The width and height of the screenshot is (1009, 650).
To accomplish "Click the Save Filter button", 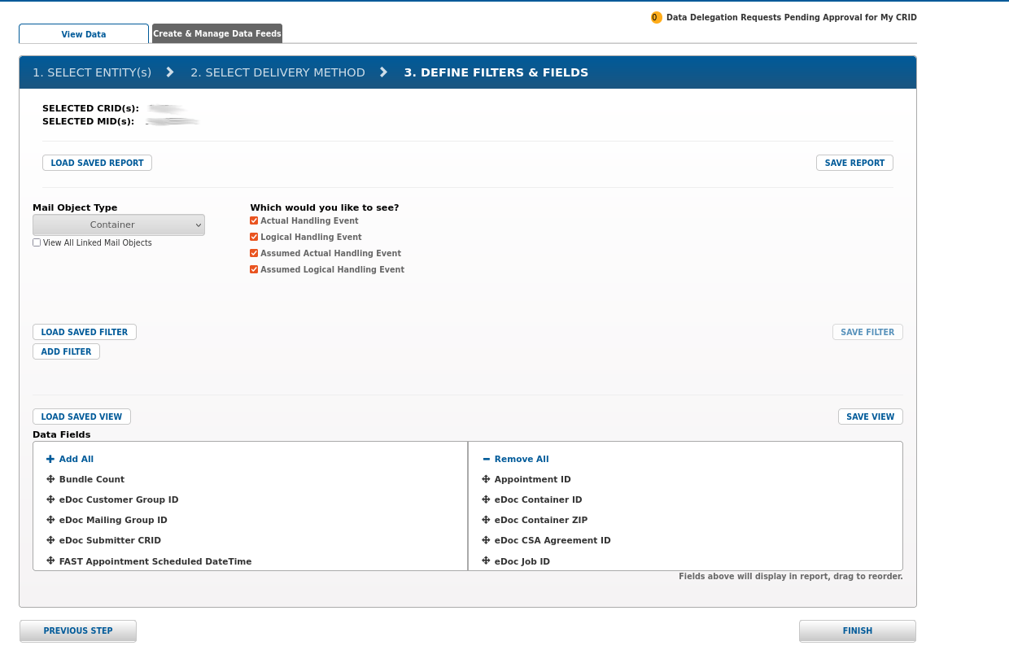I will pos(867,332).
